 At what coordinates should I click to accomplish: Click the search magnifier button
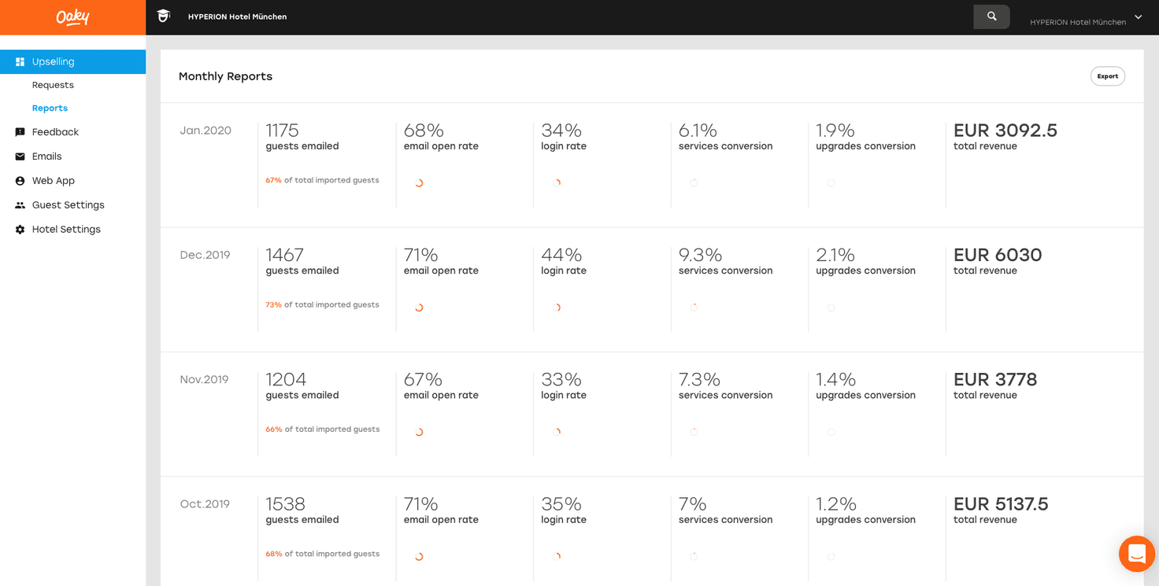(x=991, y=17)
